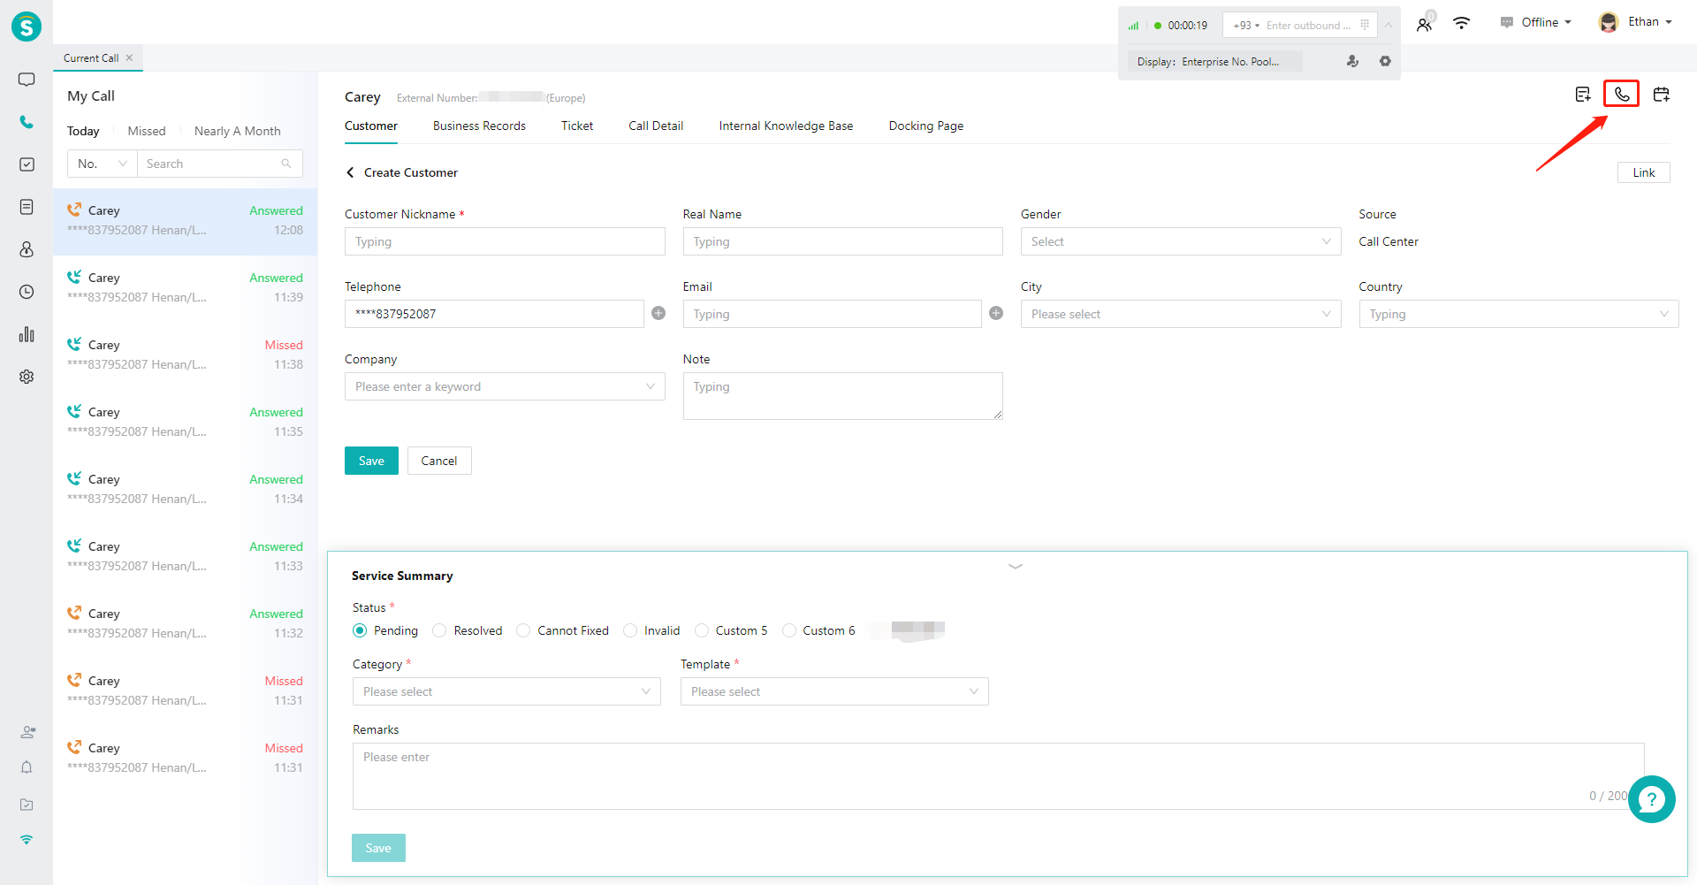
Task: Select the Custom 6 status radio
Action: [789, 630]
